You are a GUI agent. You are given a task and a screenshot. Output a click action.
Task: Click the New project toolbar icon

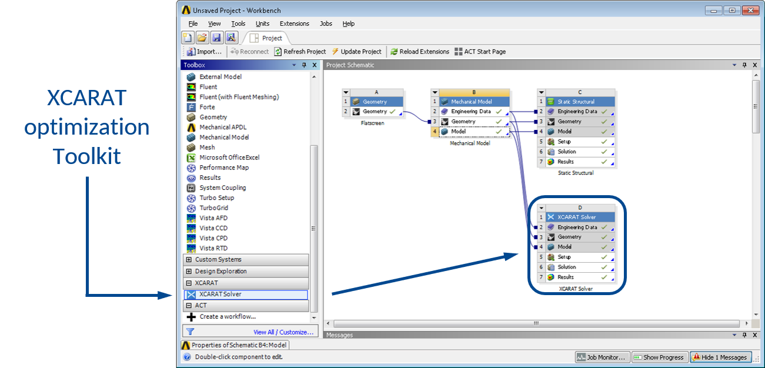tap(188, 38)
